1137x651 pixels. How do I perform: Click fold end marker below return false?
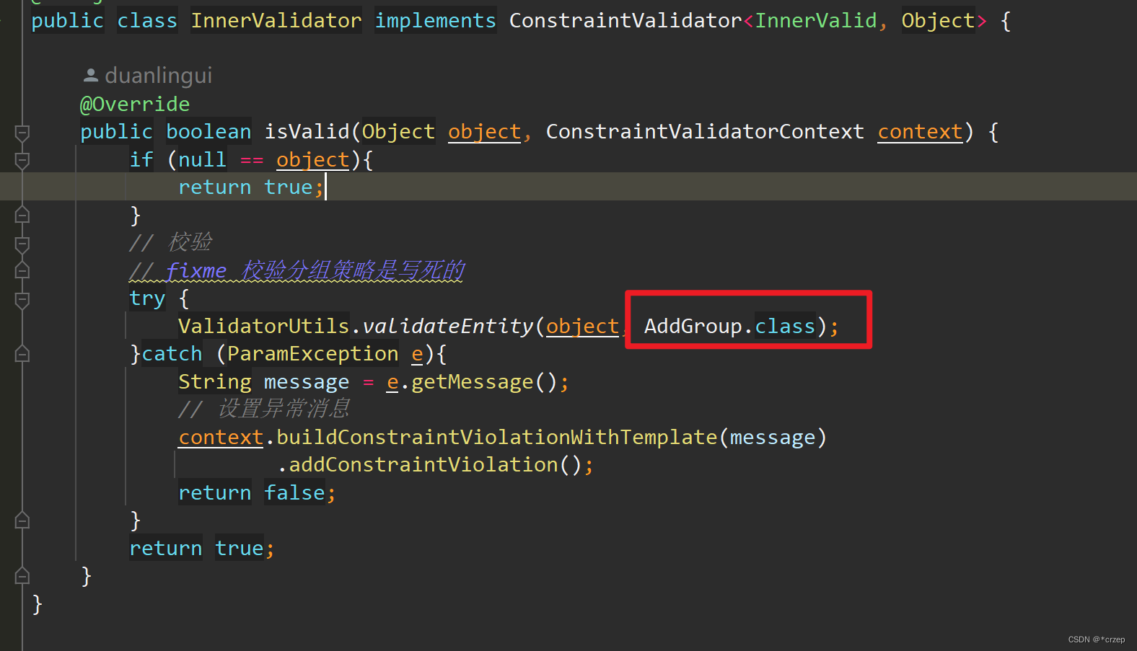click(x=22, y=521)
